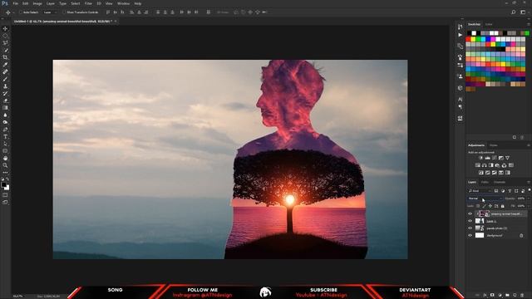Screen dimensions: 532x299
Task: Add a Brightness/Contrast adjustment
Action: [480, 158]
